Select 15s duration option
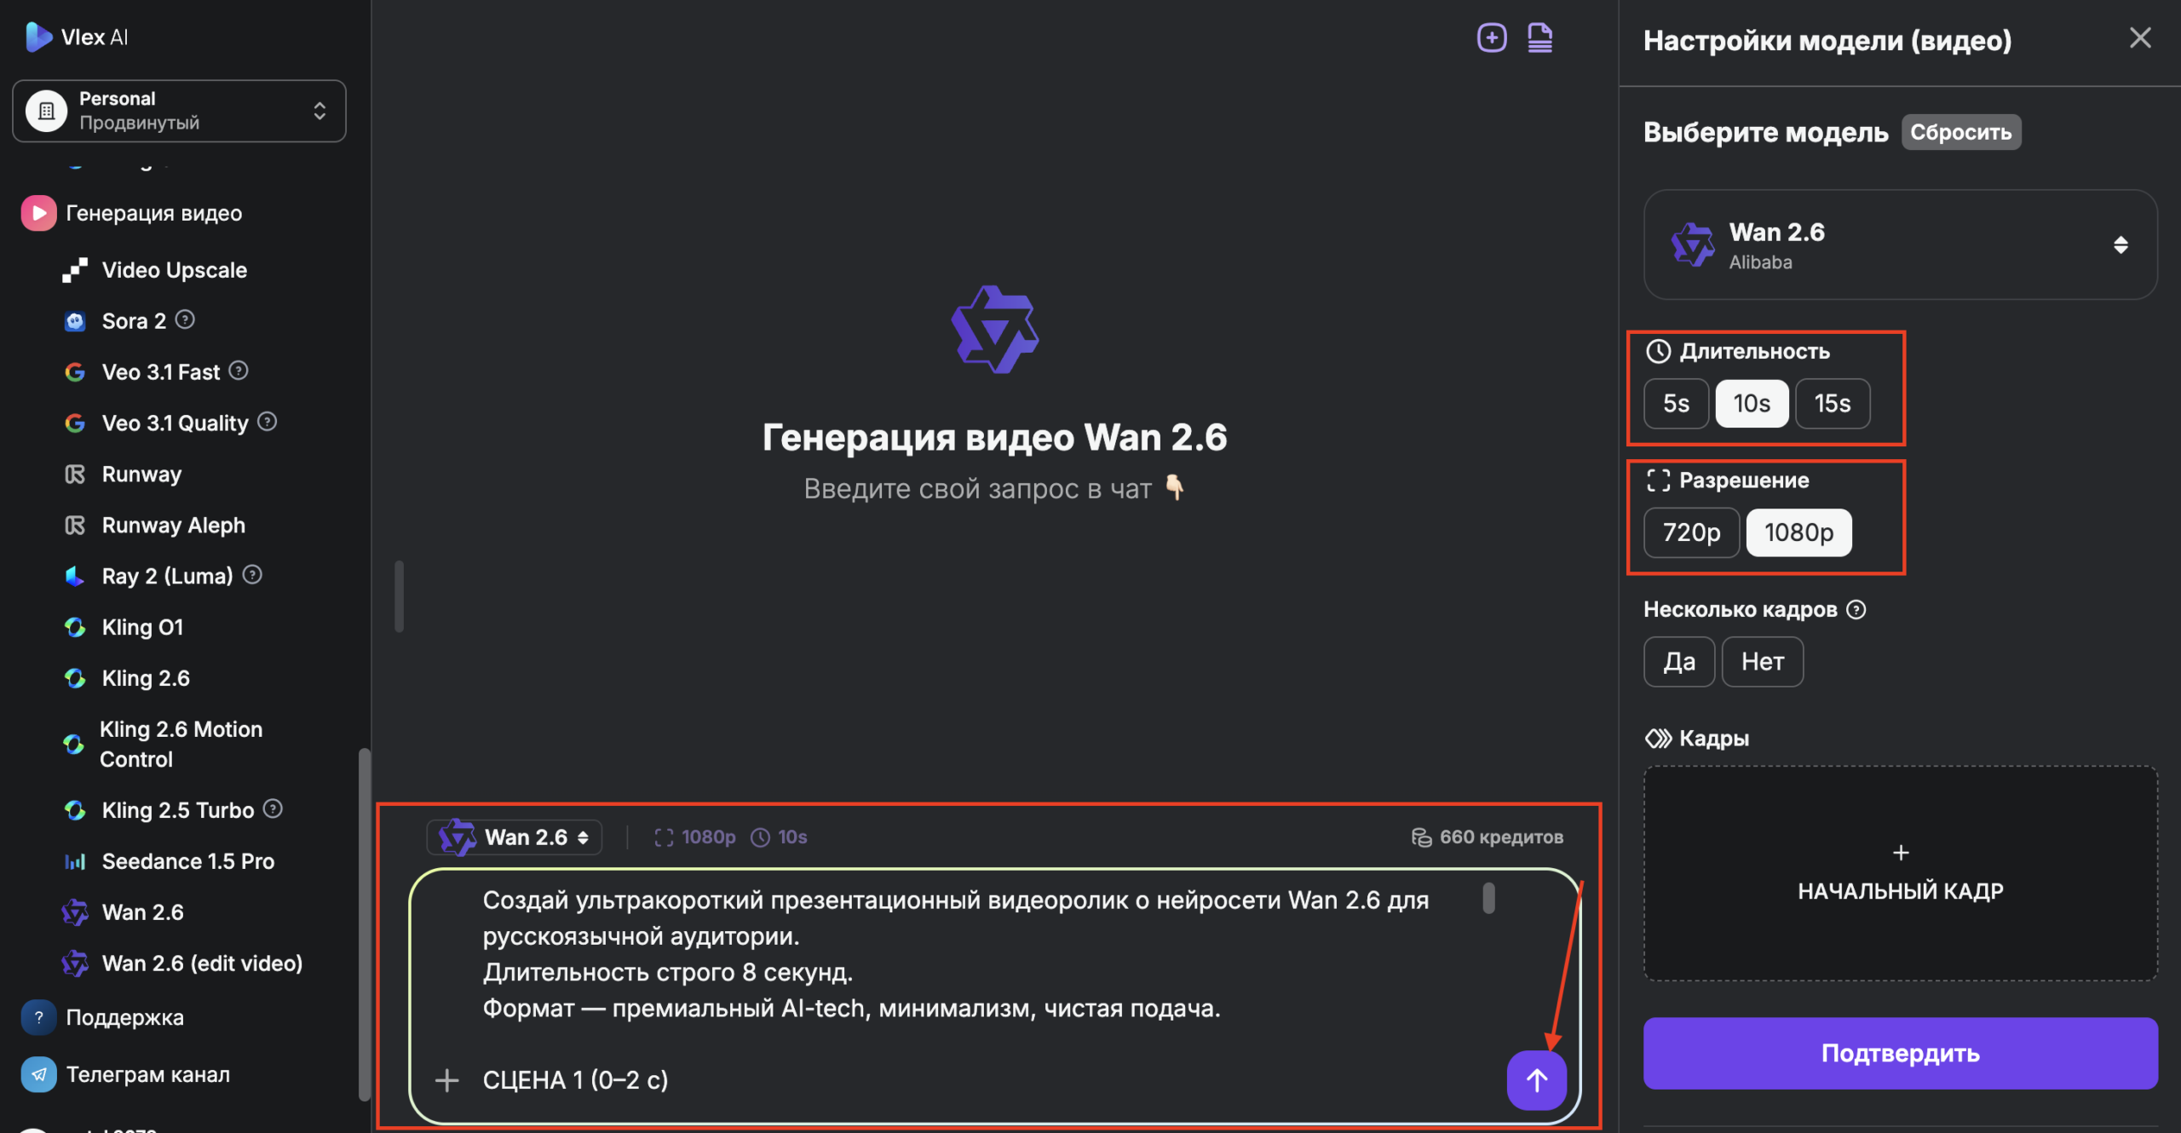This screenshot has width=2181, height=1133. [1833, 403]
